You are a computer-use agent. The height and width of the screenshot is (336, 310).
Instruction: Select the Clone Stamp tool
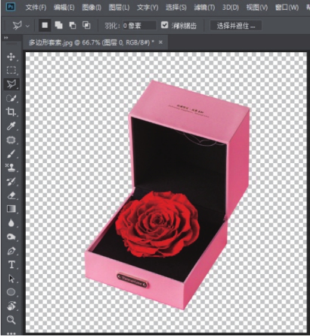tap(11, 167)
